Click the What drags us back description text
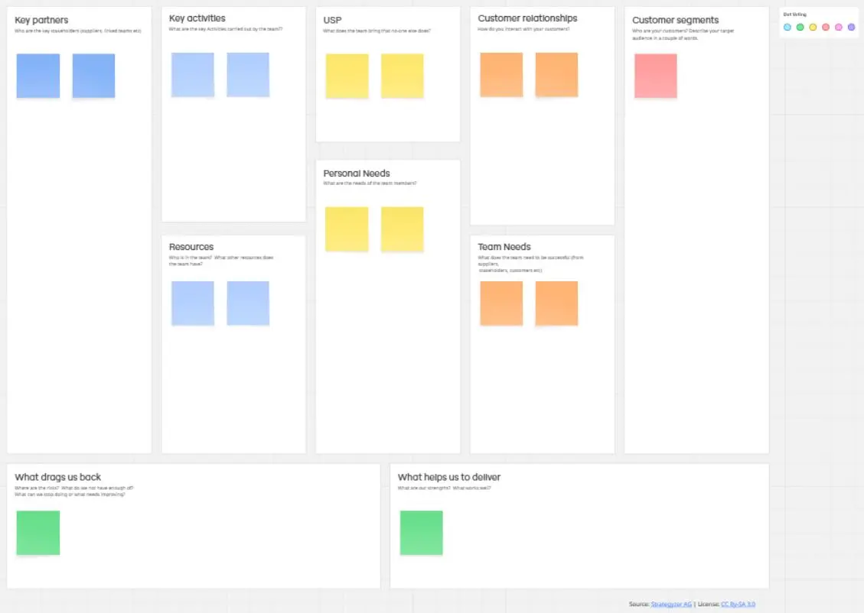 point(73,491)
